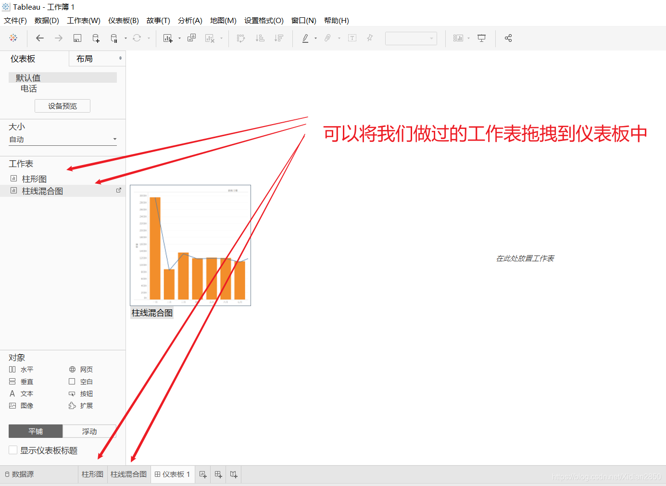Click the Tableau start page logo icon
Screen dimensions: 666x486
13,38
